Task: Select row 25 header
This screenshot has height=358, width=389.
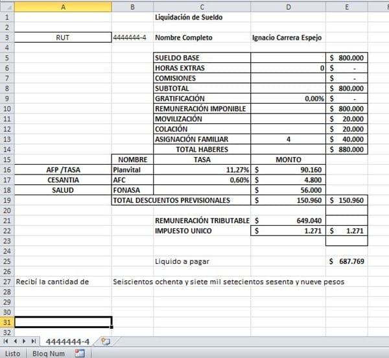Action: click(7, 261)
